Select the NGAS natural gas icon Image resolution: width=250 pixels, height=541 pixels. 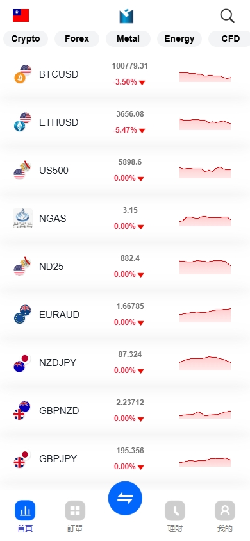click(23, 219)
